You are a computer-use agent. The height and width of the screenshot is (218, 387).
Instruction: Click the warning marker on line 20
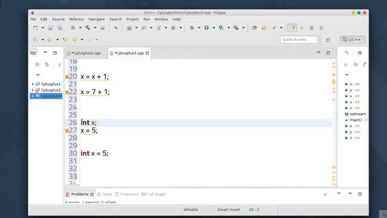[x=67, y=77]
